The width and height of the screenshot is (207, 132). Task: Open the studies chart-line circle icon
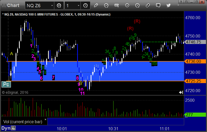[106, 5]
